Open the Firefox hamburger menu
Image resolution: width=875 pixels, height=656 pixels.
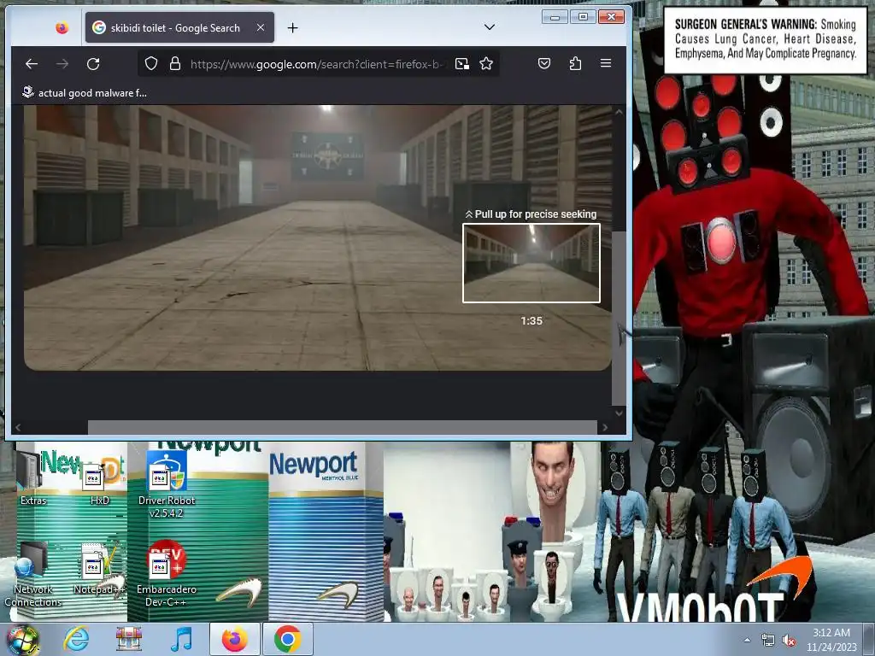[606, 63]
